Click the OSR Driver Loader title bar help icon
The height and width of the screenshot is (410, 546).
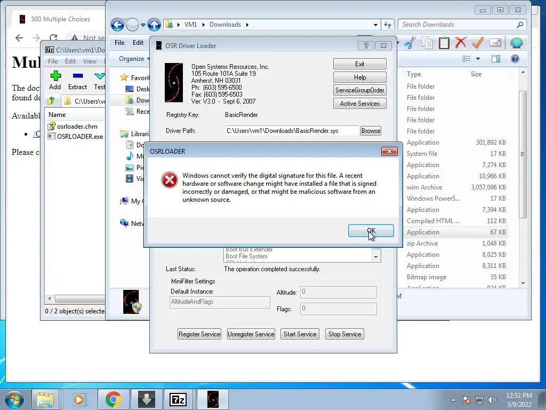coord(366,46)
